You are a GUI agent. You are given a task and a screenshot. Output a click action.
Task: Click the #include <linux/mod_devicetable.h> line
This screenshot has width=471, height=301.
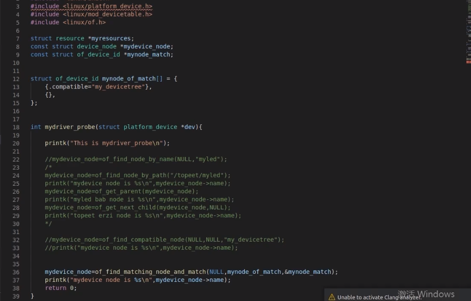pyautogui.click(x=91, y=15)
